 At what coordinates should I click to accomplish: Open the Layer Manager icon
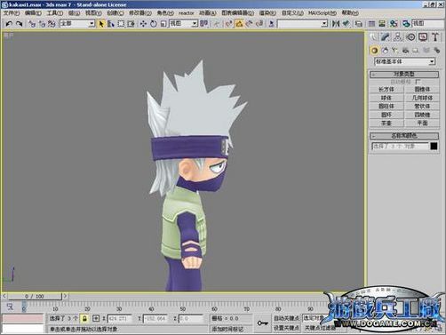[359, 24]
